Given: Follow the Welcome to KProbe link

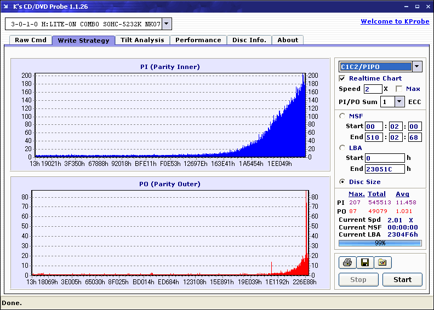Looking at the screenshot, I should tap(395, 21).
